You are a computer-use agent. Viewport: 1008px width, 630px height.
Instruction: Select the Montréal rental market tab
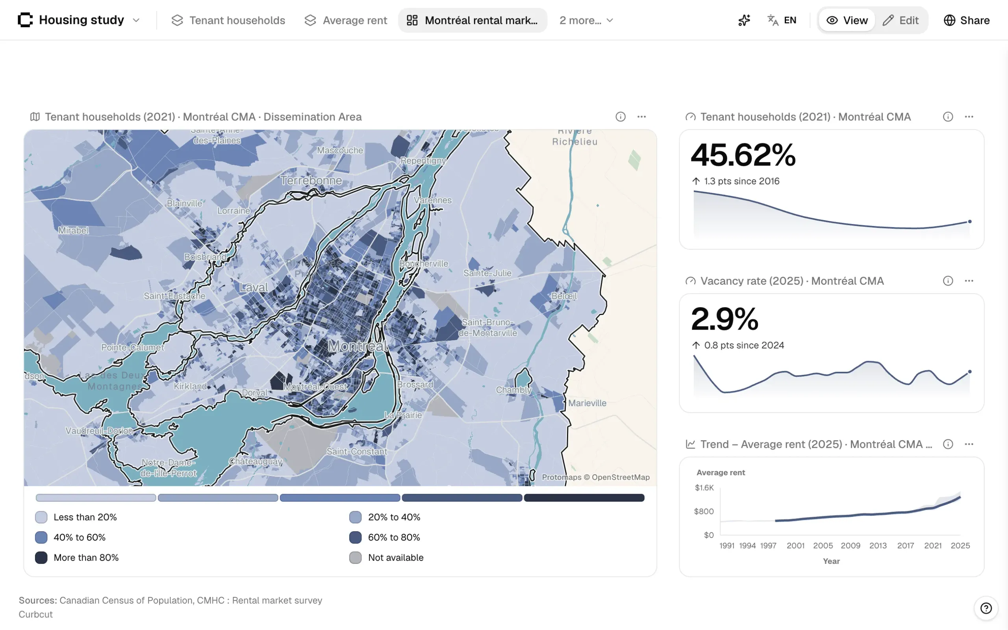click(472, 20)
